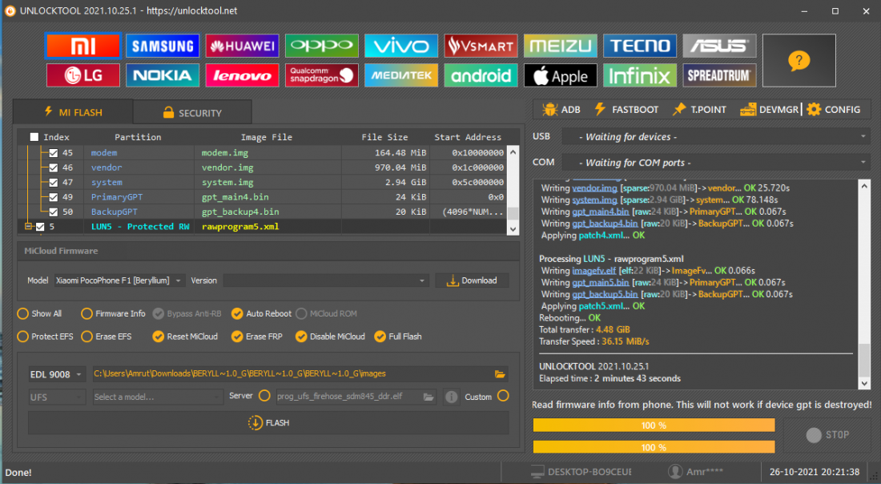Uncheck partition 50 BackupGPT
This screenshot has width=881, height=484.
click(54, 212)
